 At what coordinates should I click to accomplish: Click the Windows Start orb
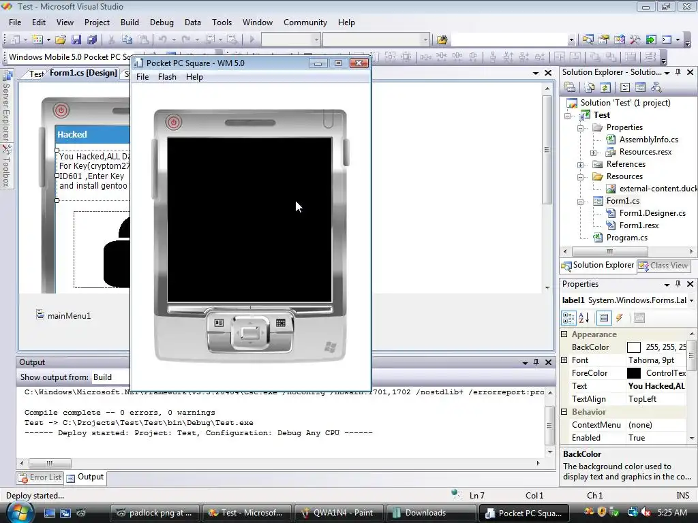coord(20,513)
